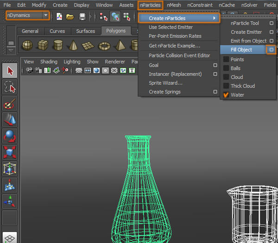Activate the Lasso select tool

10,87
